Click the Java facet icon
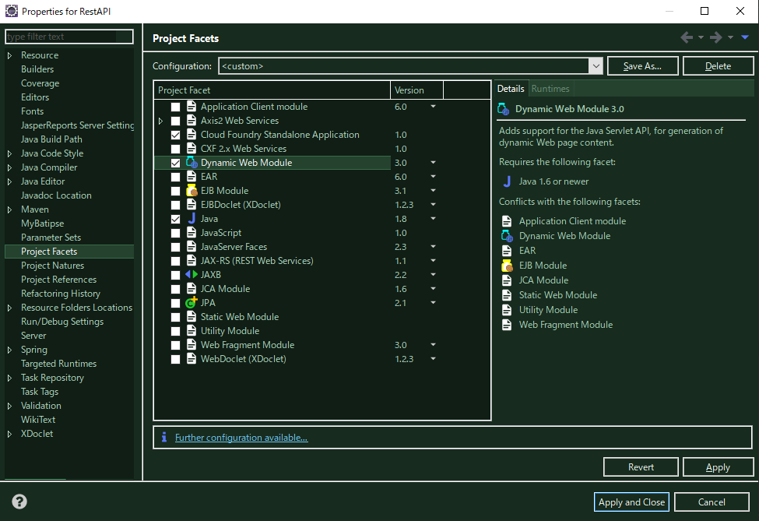Viewport: 759px width, 521px height. coord(192,218)
